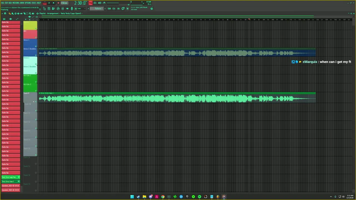Image resolution: width=356 pixels, height=200 pixels.
Task: Toggle loop recording icon
Action: click(x=100, y=3)
